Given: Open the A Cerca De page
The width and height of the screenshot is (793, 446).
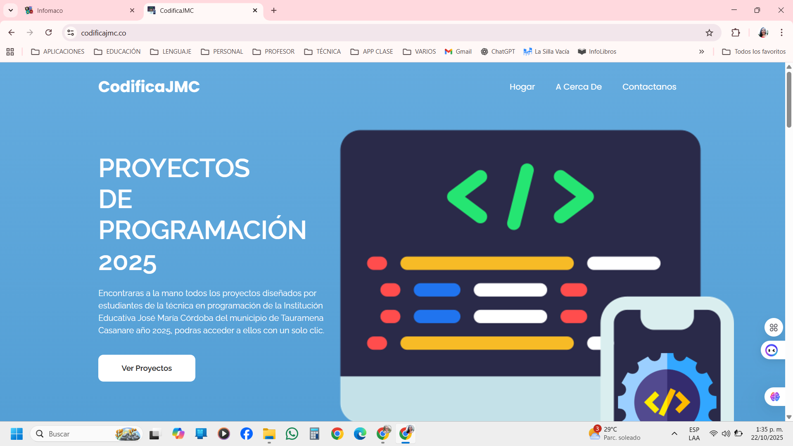Looking at the screenshot, I should (578, 87).
